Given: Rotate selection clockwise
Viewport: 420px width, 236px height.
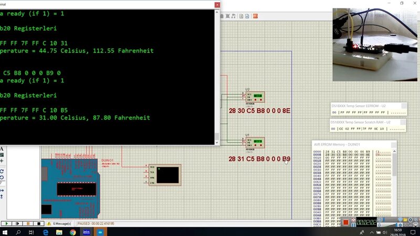Looking at the screenshot, I should tap(2, 171).
